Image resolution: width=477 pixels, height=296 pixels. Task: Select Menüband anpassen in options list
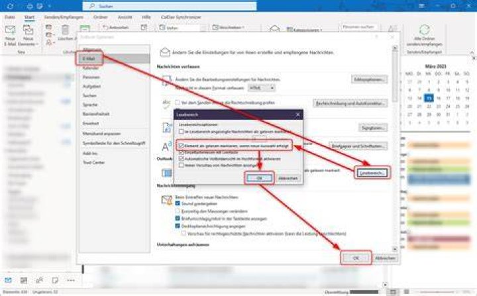point(114,134)
